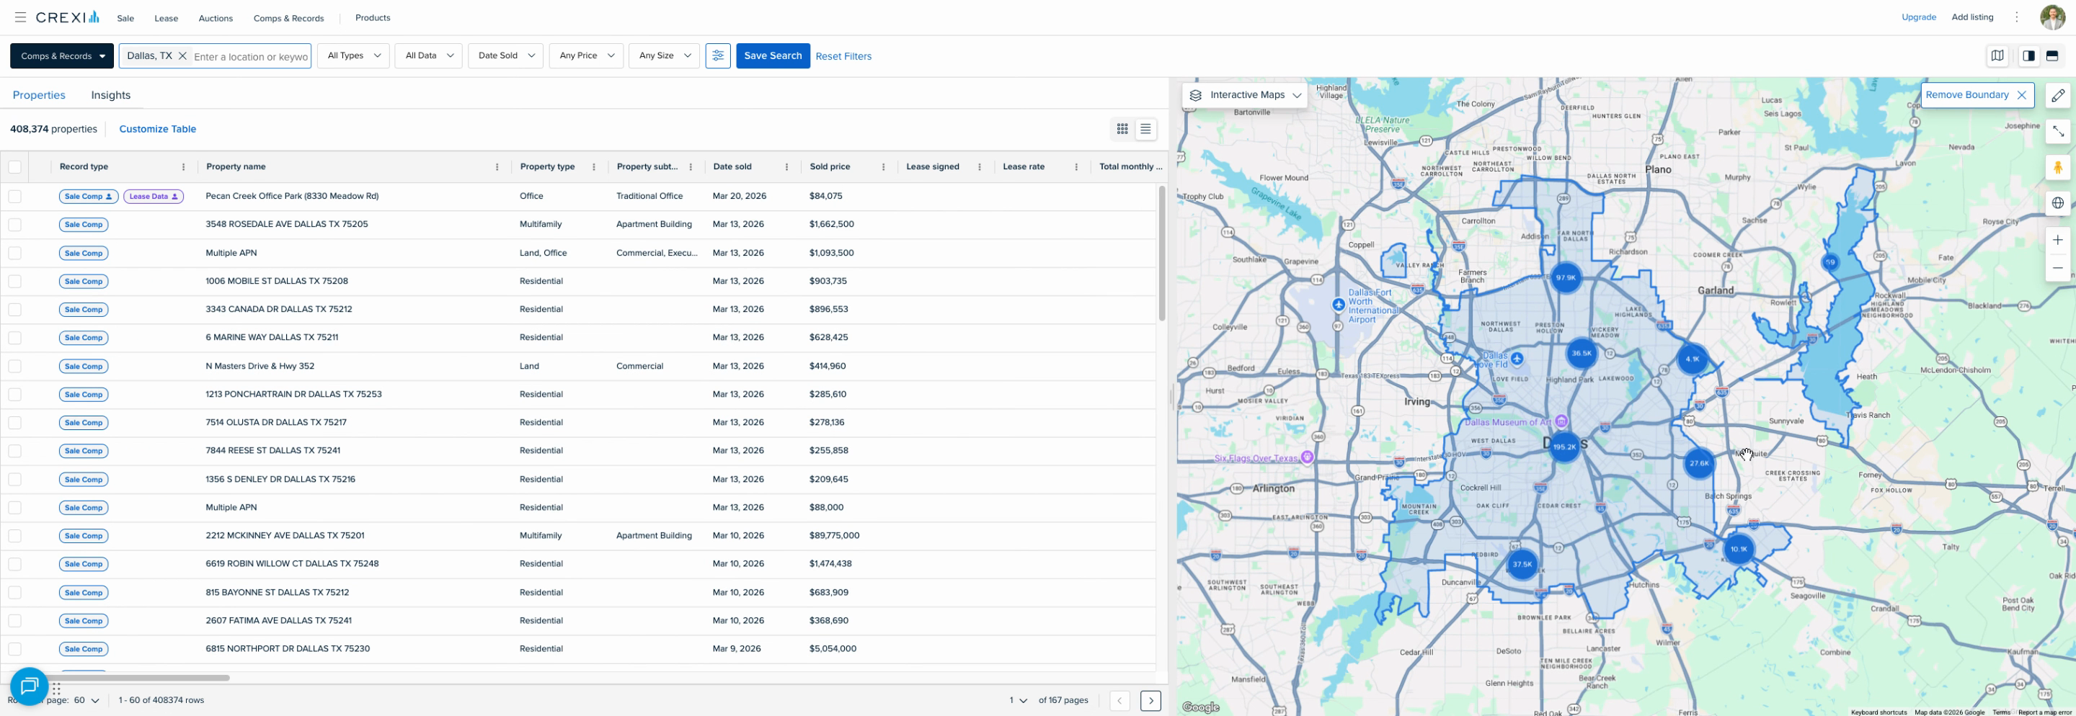Click the Save Search button
Screen dimensions: 2076x716
[x=772, y=55]
